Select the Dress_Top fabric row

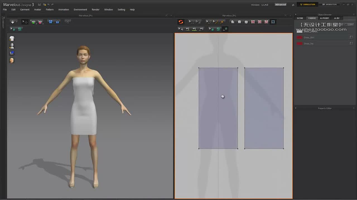[x=325, y=44]
